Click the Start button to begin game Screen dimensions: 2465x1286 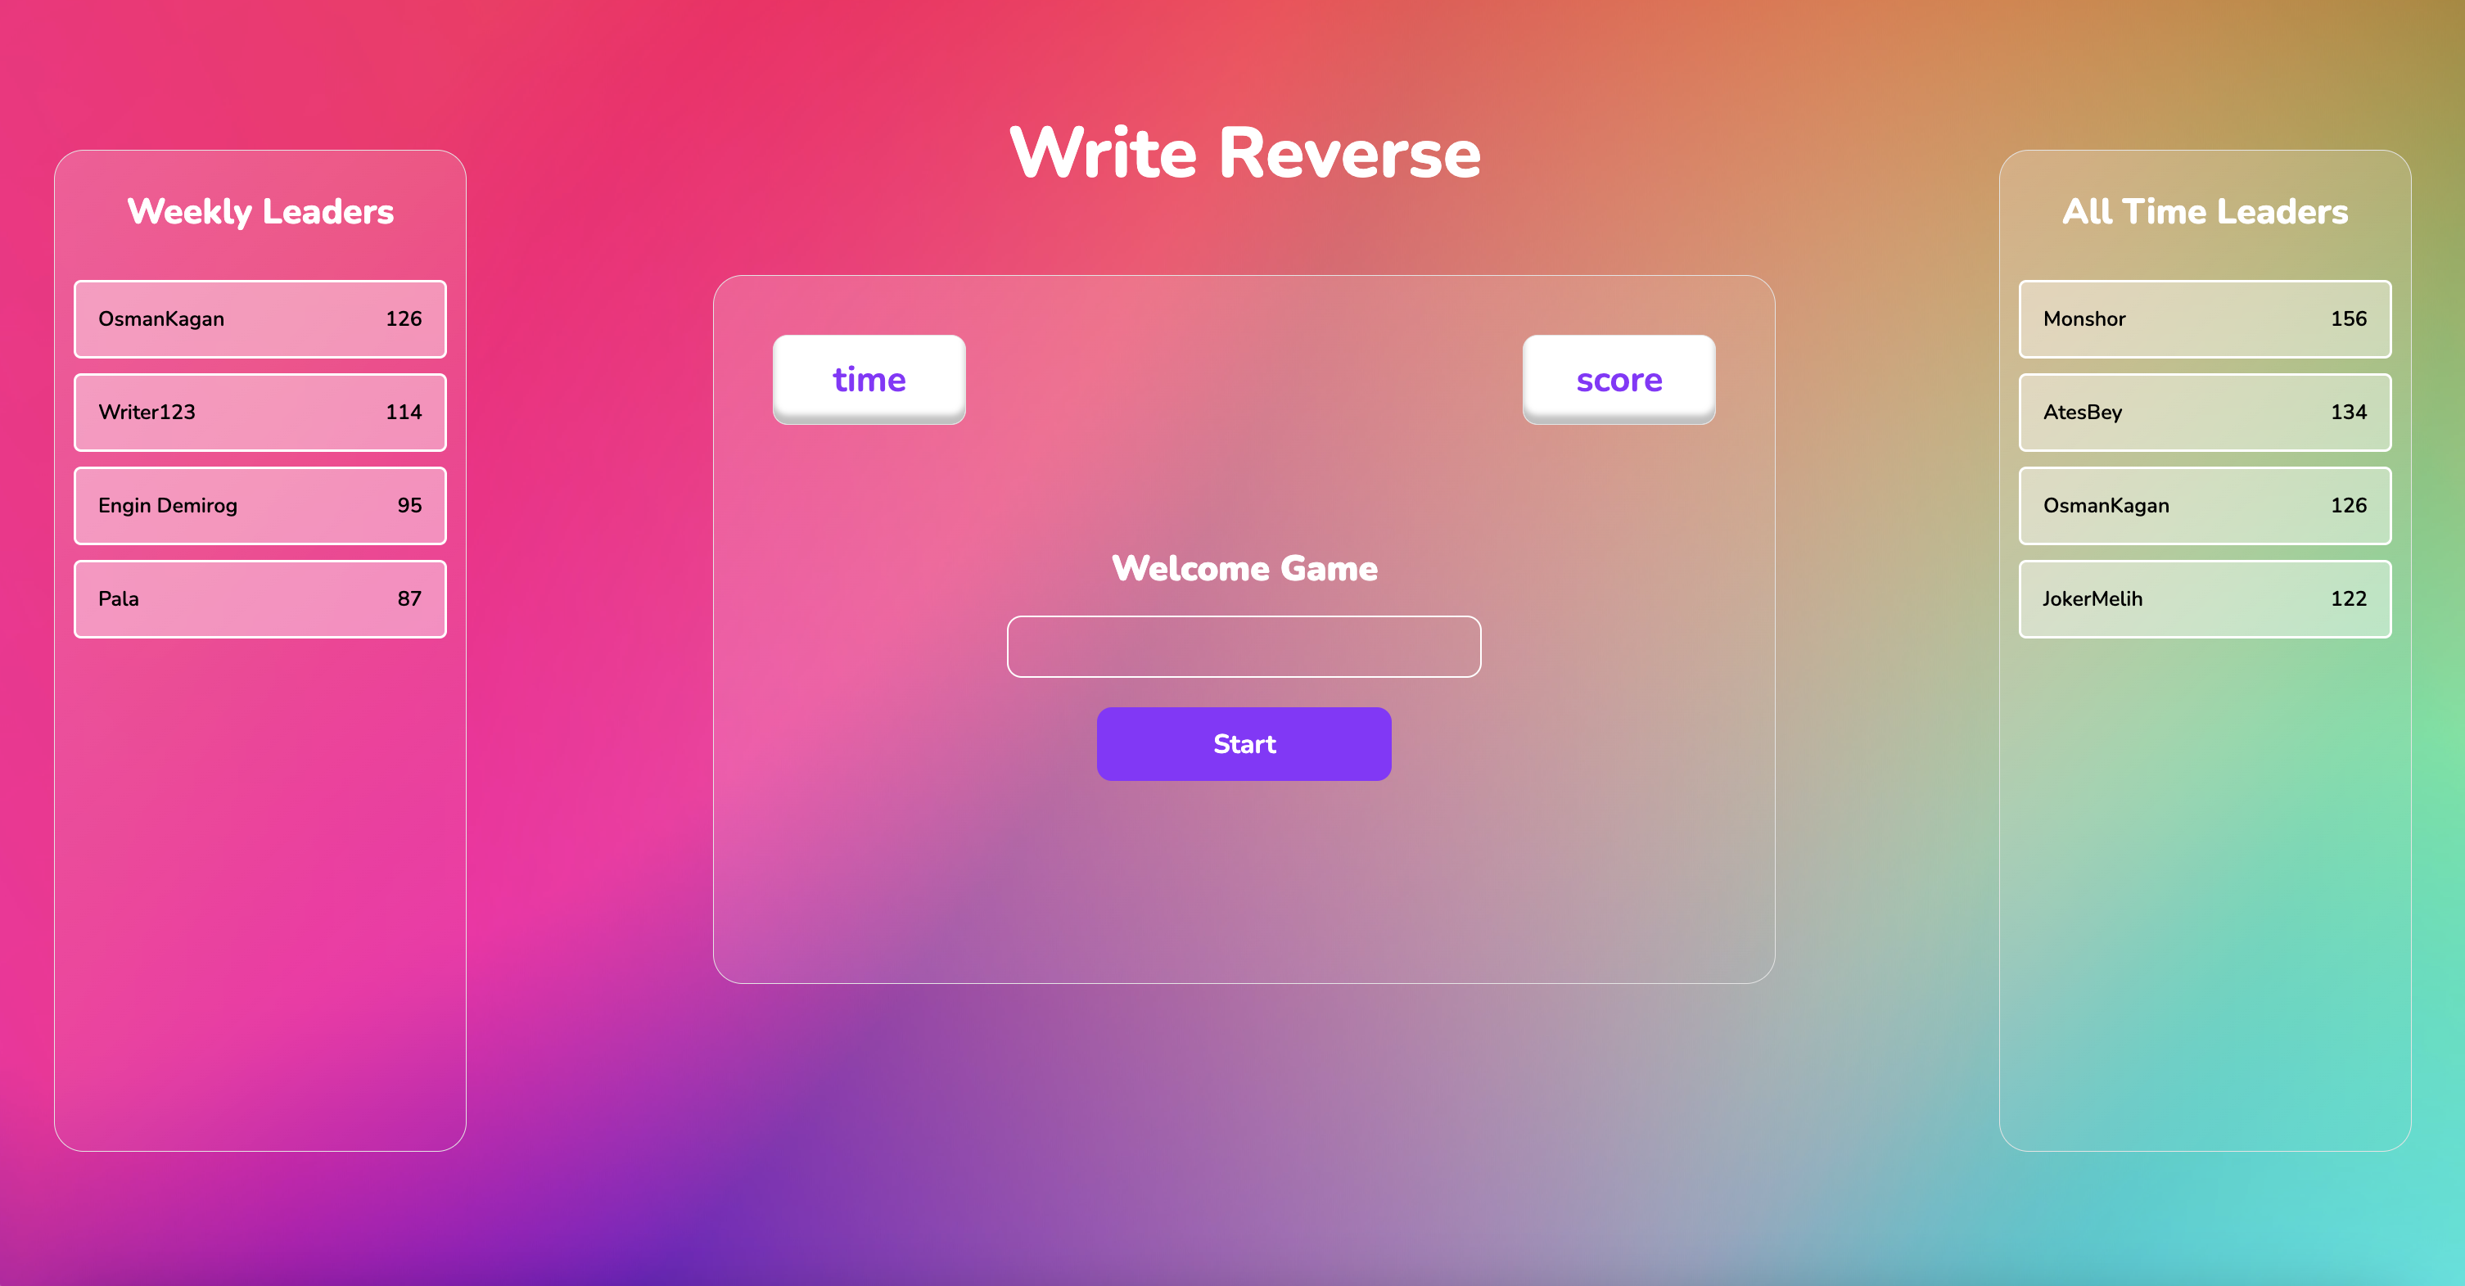pyautogui.click(x=1244, y=743)
